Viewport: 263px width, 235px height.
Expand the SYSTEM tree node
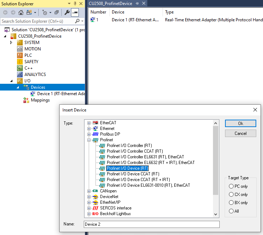pos(11,43)
